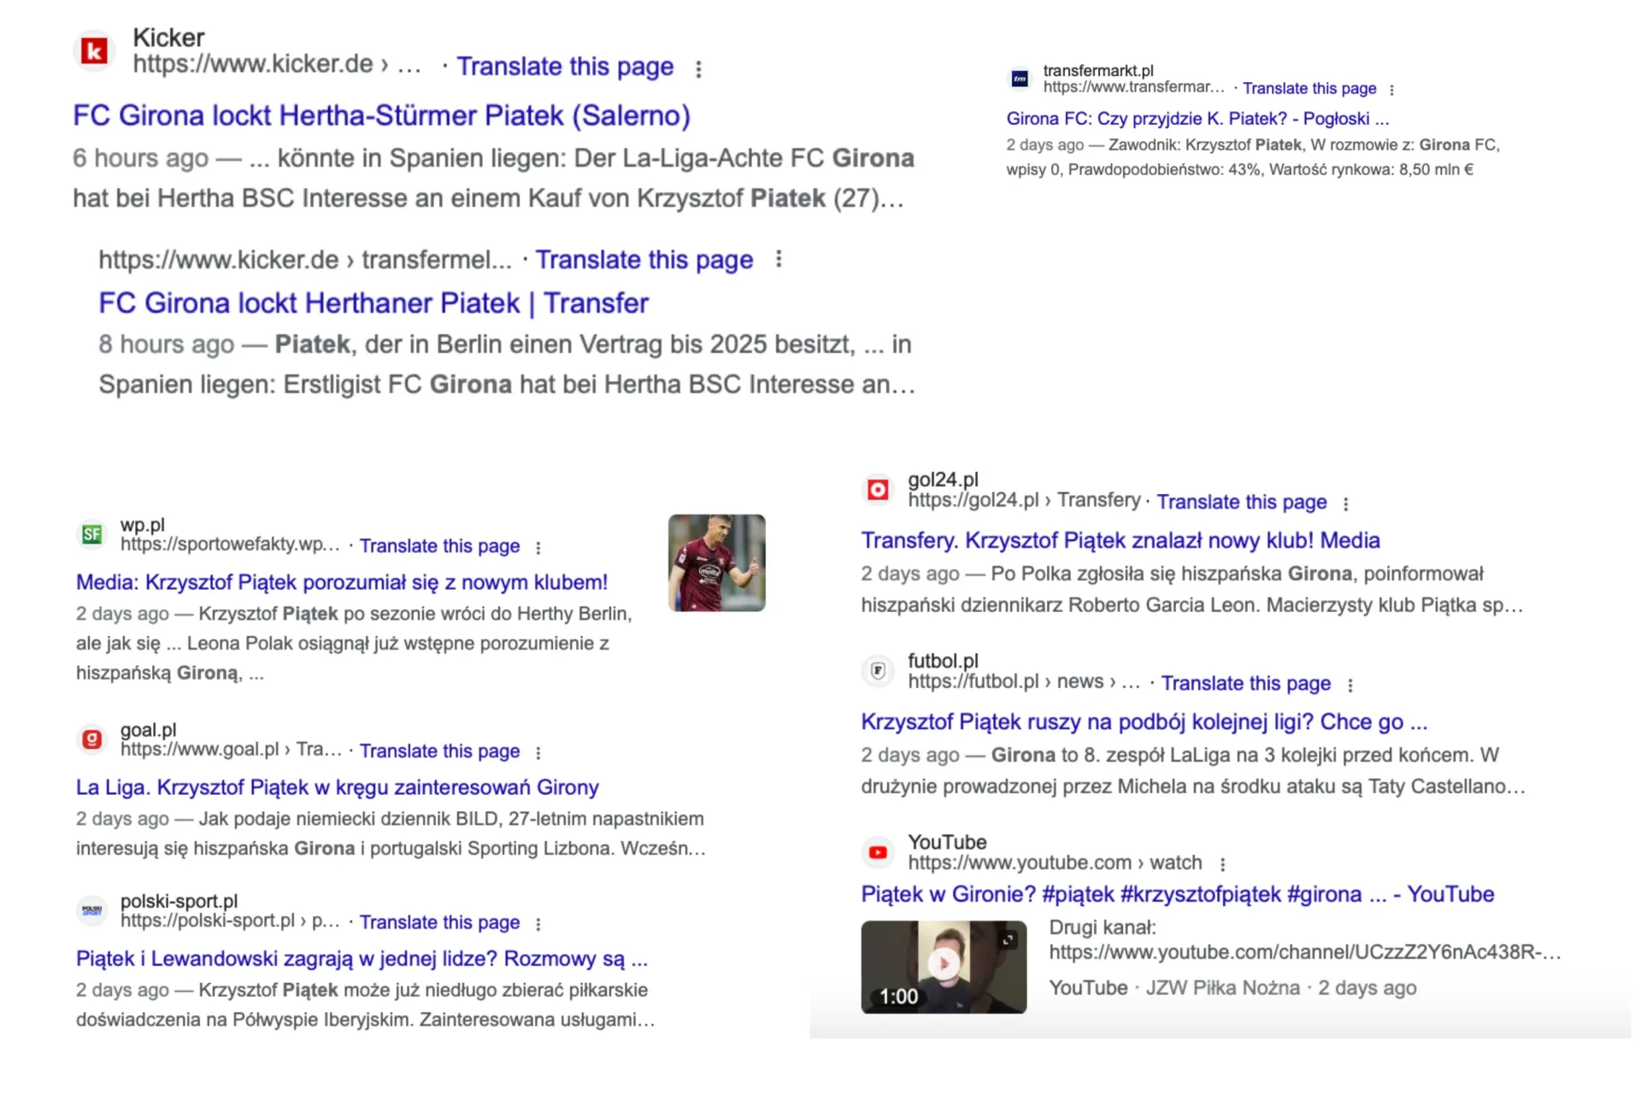
Task: Open more options for kicker.de transfermel result
Action: tap(779, 259)
